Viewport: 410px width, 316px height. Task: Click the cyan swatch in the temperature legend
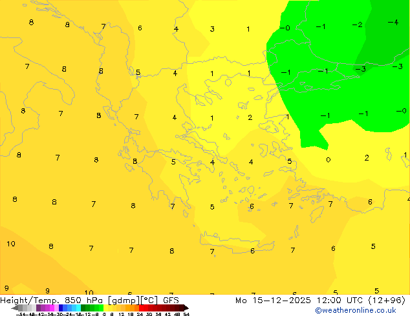[78, 308]
